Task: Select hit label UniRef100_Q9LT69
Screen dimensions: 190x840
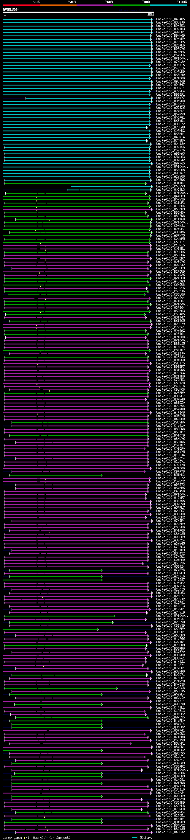Action: (170, 82)
